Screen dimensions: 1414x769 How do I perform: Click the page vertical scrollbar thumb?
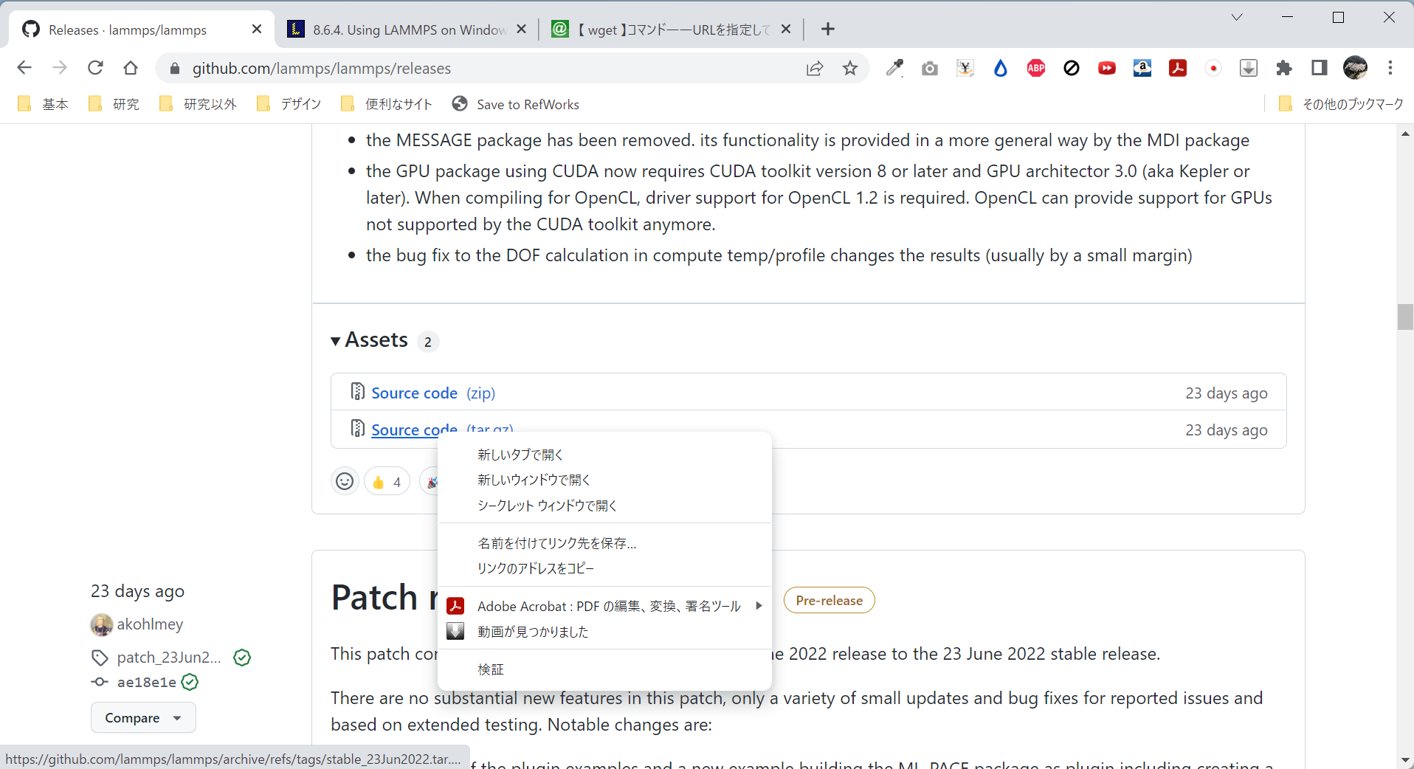(x=1404, y=317)
